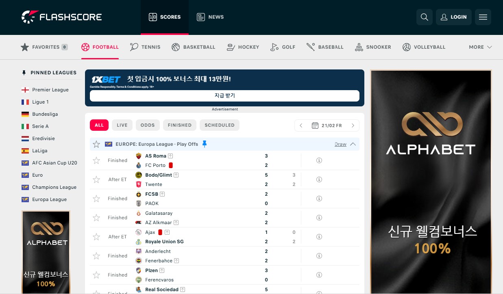503x294 pixels.
Task: Click the Flashscore logo
Action: (x=62, y=17)
